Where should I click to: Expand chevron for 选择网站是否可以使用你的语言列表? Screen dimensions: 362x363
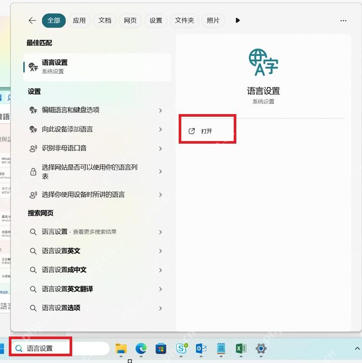pos(160,172)
